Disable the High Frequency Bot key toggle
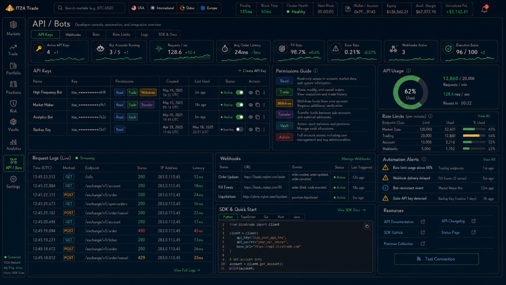This screenshot has height=285, width=506. 240,92
